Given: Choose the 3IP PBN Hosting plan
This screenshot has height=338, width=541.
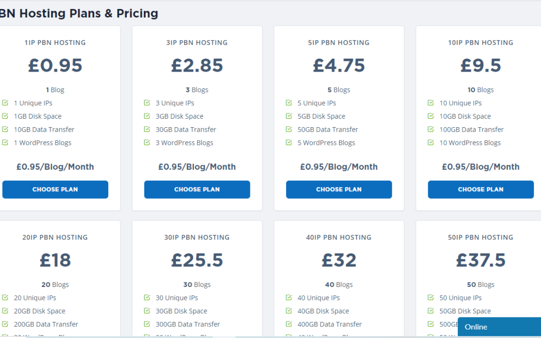Looking at the screenshot, I should [x=197, y=190].
